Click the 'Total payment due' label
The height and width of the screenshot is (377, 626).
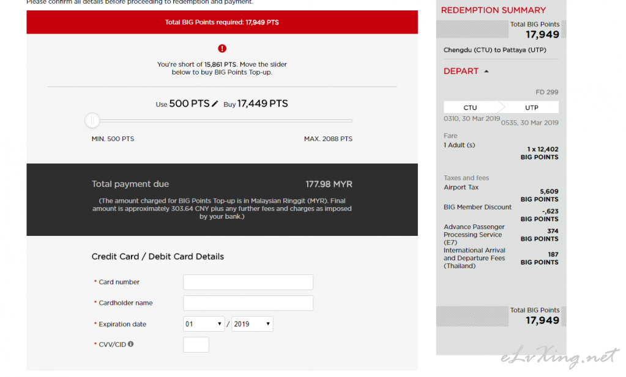click(130, 184)
